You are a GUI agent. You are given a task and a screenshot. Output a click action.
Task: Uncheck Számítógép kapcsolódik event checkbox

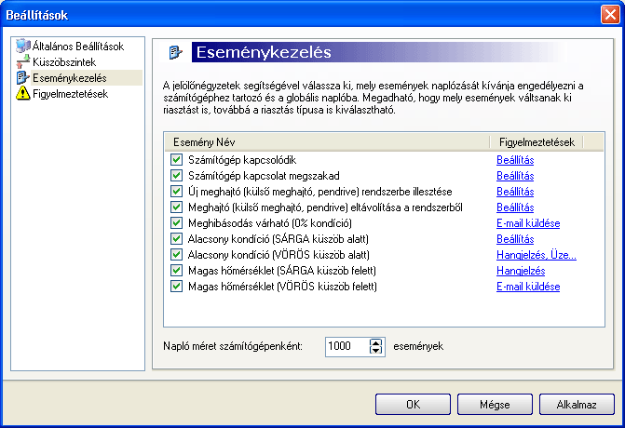pyautogui.click(x=175, y=160)
